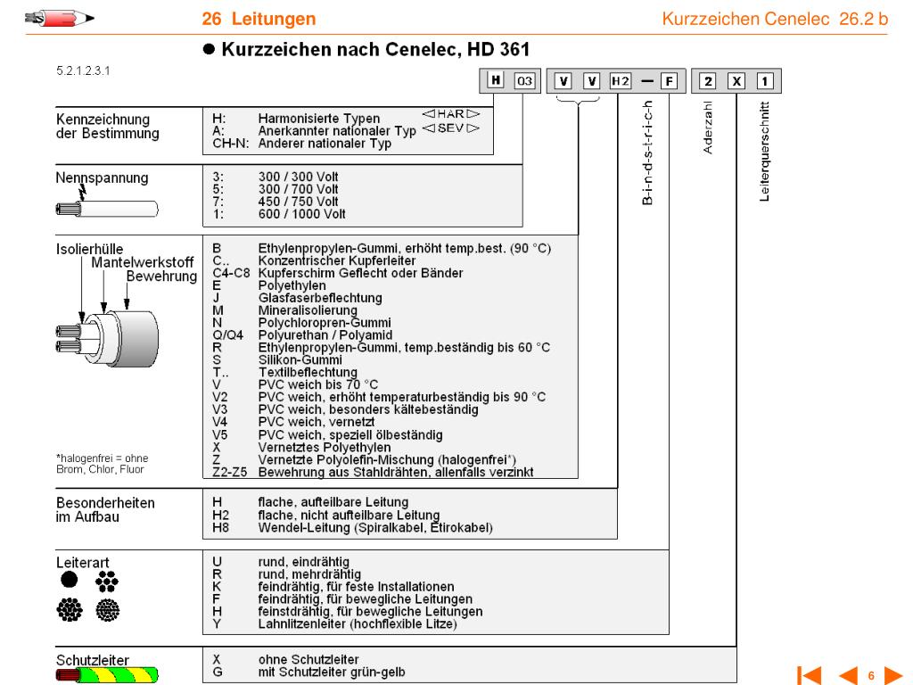Click '450 / 750 Volt' entry
The width and height of the screenshot is (913, 685).
[298, 202]
